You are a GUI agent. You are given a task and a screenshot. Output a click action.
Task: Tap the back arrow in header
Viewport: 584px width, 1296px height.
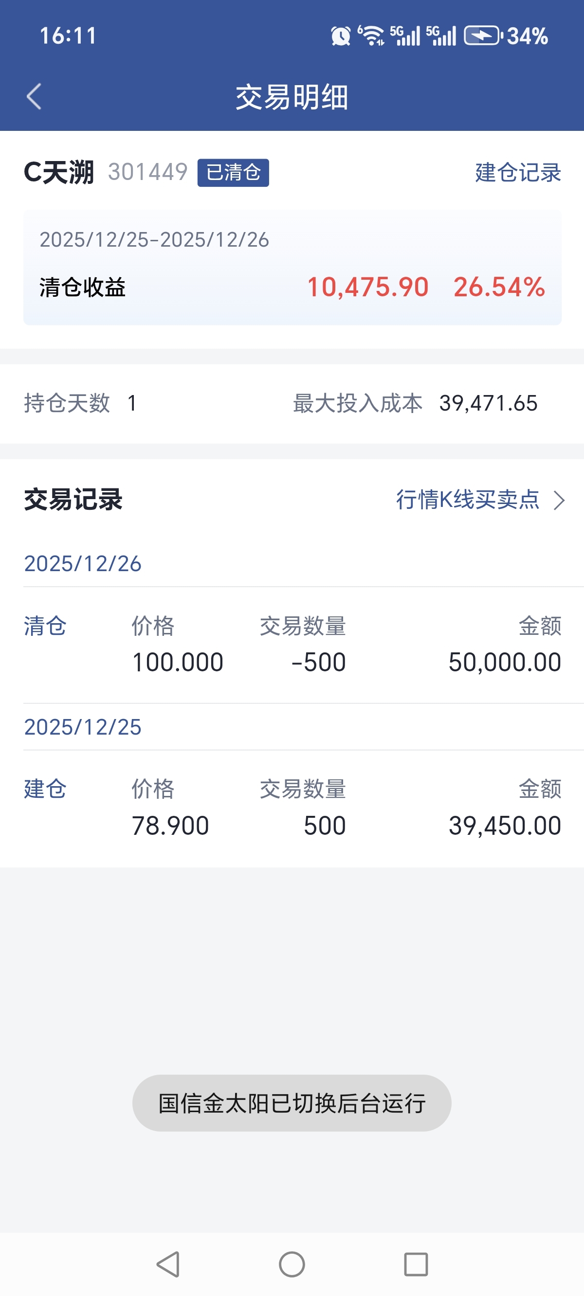[34, 97]
